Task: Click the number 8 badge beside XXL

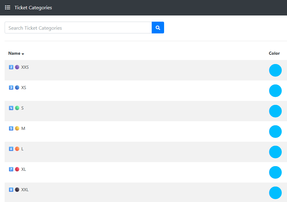Action: pos(11,190)
